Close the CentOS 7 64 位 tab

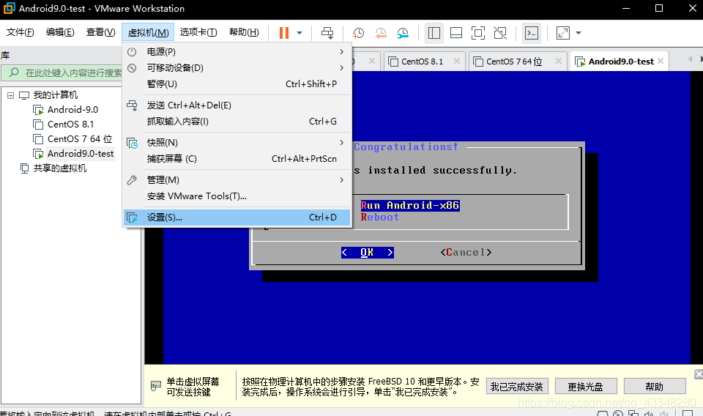tap(558, 61)
